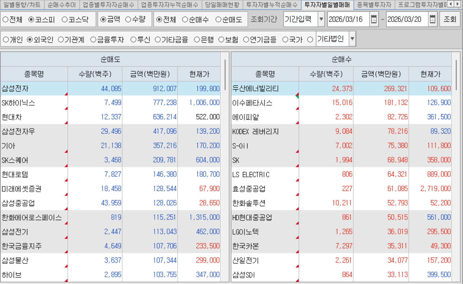The height and width of the screenshot is (284, 463).
Task: Switch to the 일별동향/차트 tab
Action: pyautogui.click(x=22, y=5)
